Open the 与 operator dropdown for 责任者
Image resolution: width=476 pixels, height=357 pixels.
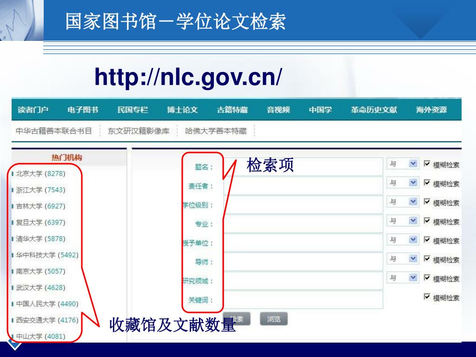403,183
